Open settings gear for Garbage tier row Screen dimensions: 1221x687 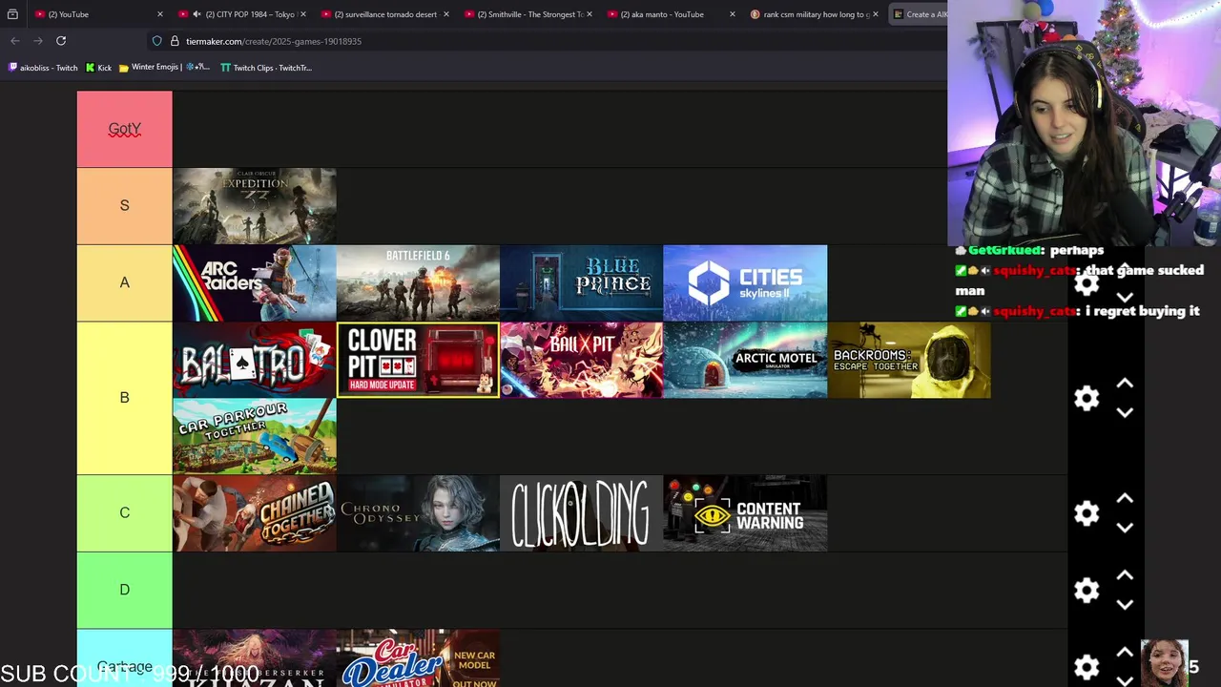click(1086, 666)
